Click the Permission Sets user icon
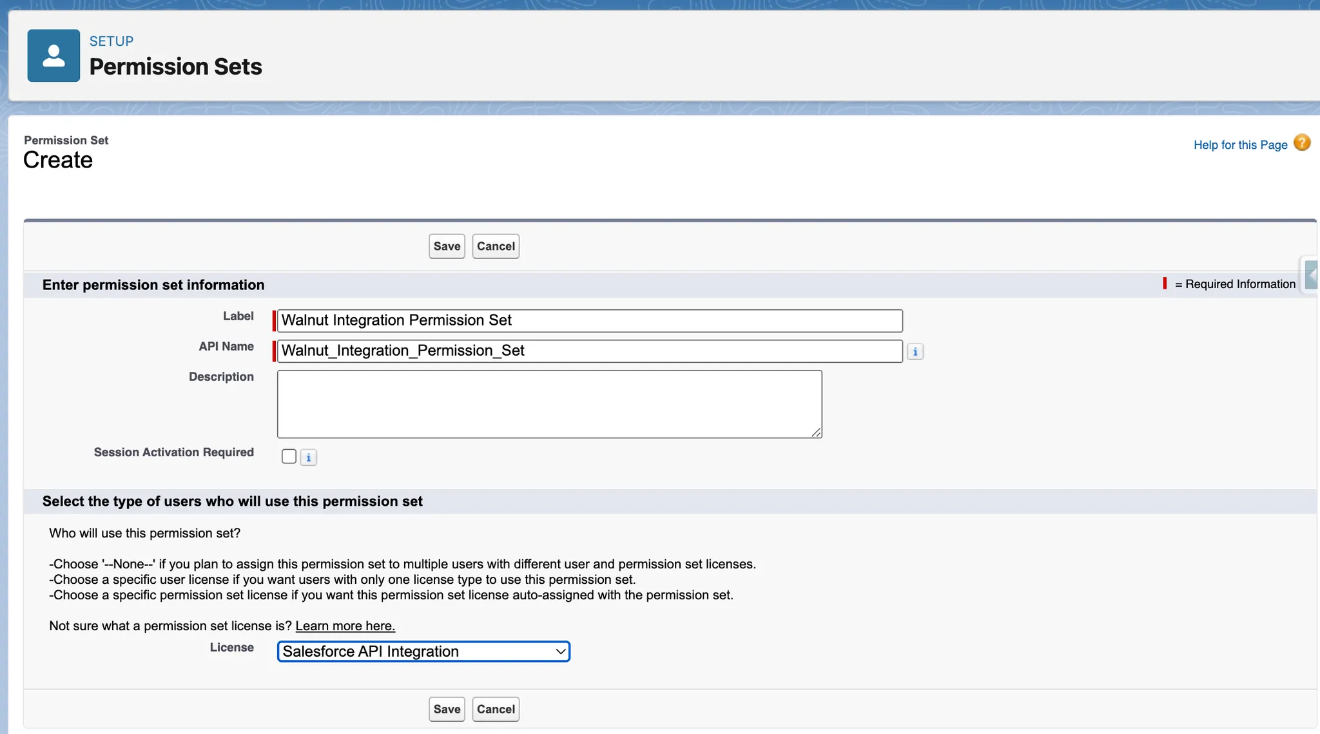The height and width of the screenshot is (734, 1320). click(x=53, y=55)
